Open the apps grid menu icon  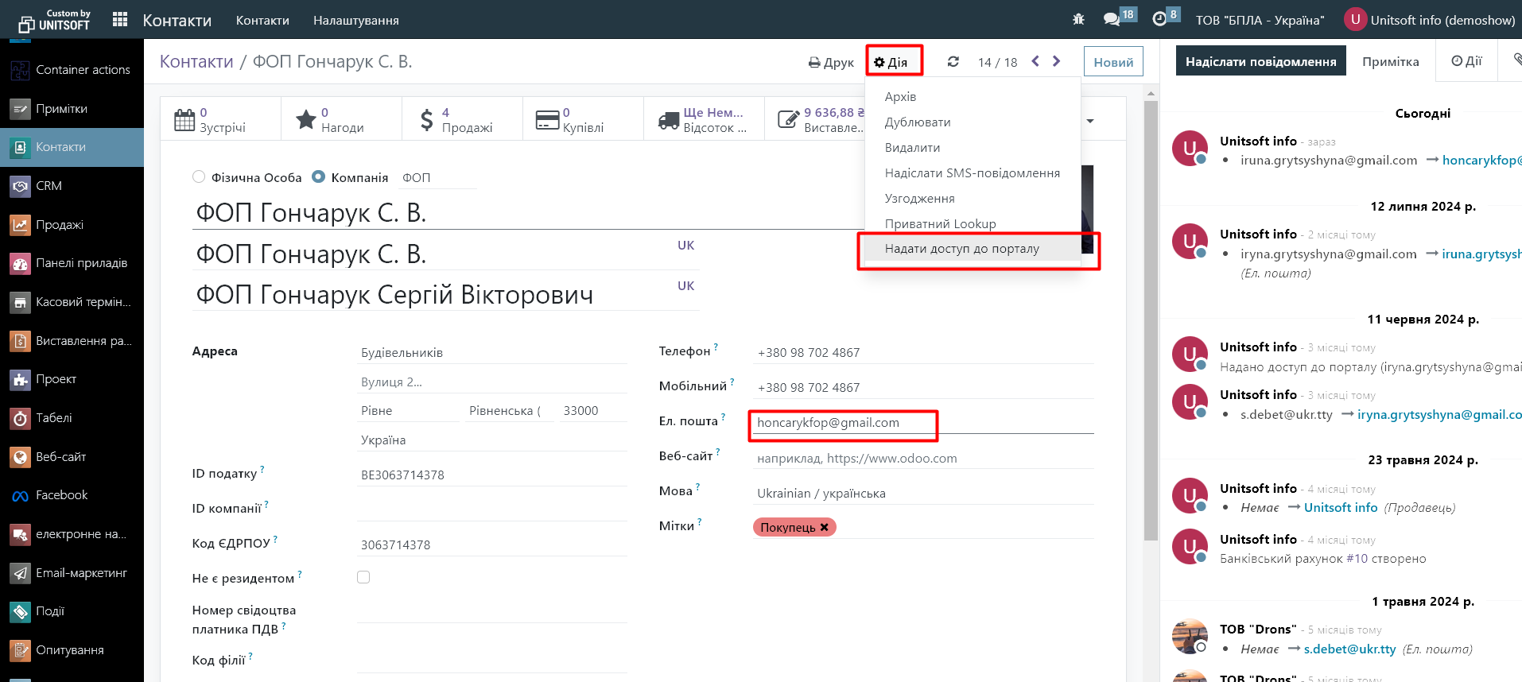pos(120,20)
